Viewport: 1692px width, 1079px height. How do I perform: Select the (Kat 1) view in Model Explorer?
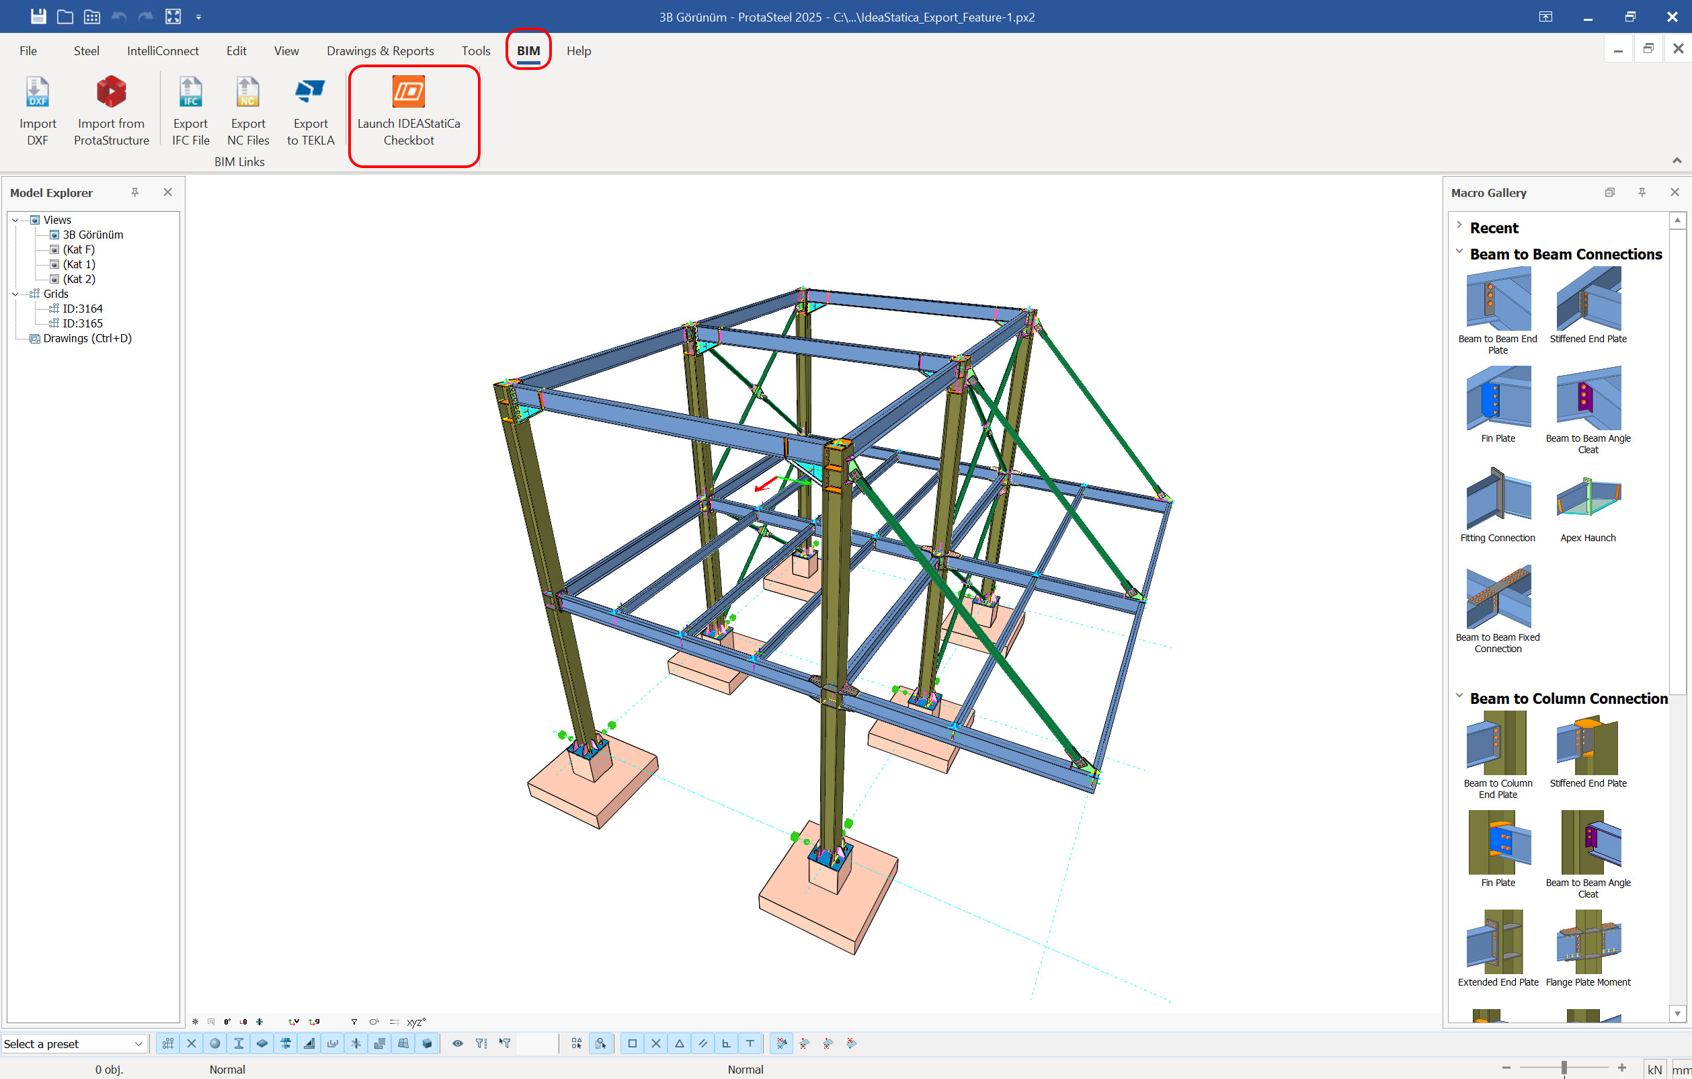coord(79,264)
